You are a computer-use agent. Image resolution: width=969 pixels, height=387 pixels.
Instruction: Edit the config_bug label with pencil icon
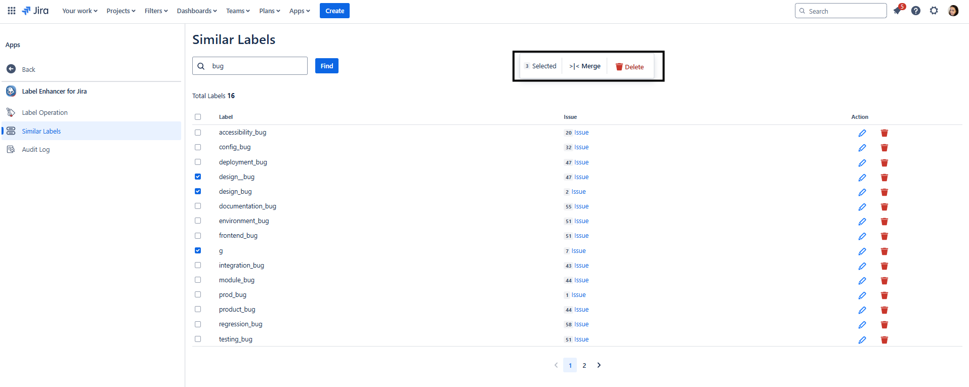(x=862, y=148)
